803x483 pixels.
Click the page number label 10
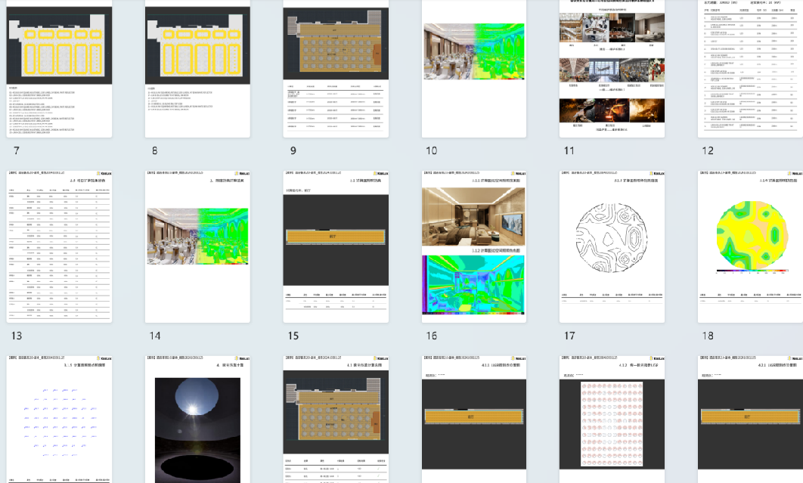point(431,151)
